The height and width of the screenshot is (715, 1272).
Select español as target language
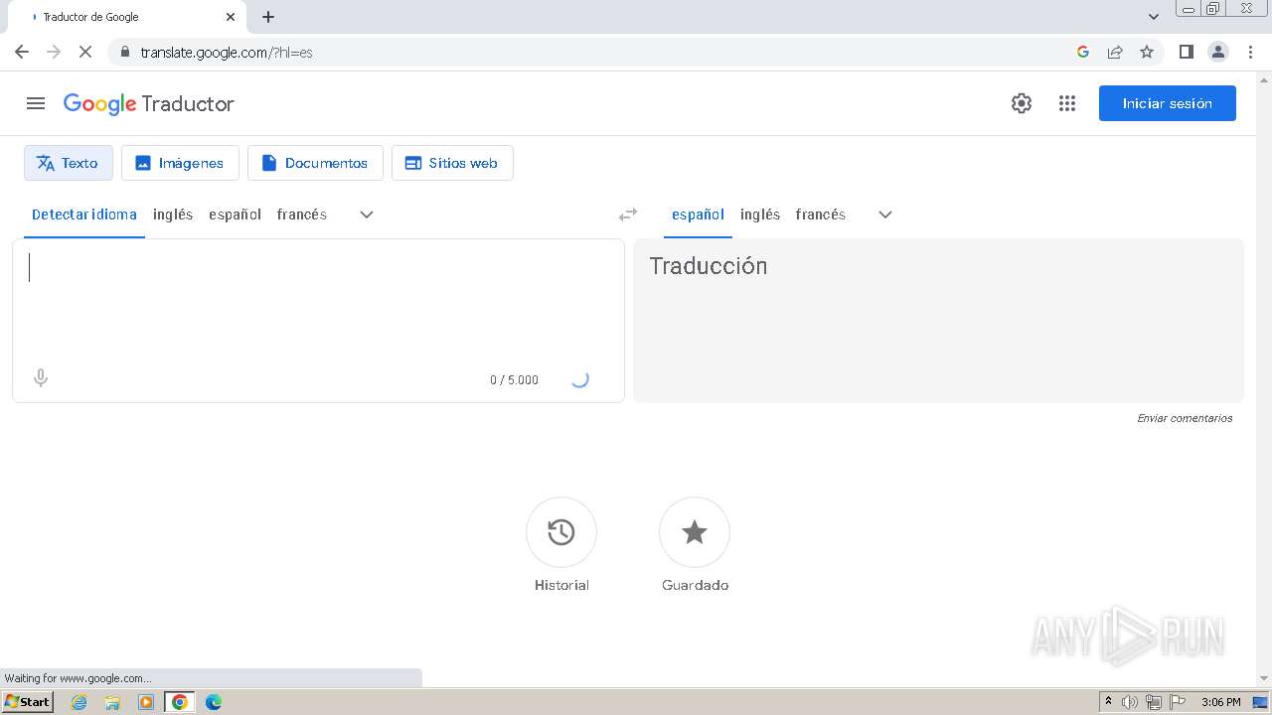pos(698,214)
